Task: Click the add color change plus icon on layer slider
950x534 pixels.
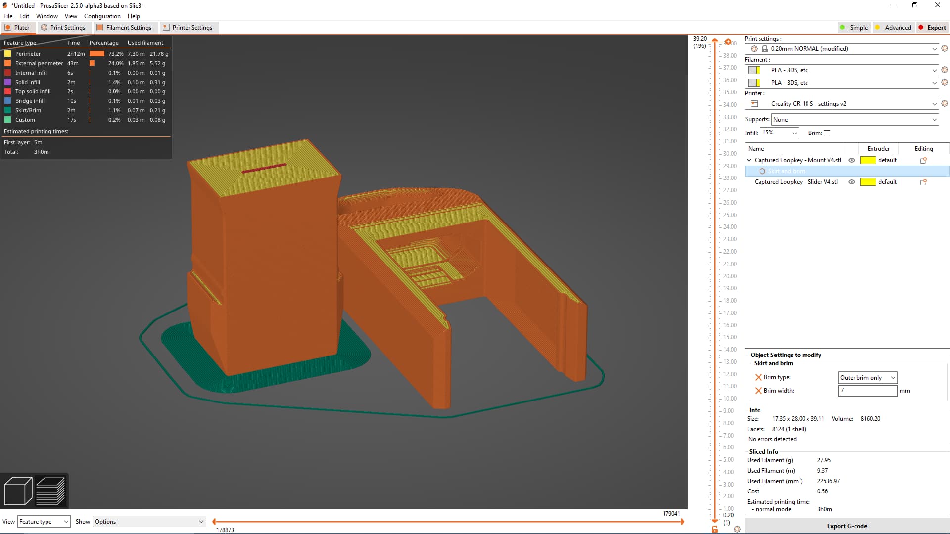Action: pyautogui.click(x=728, y=42)
